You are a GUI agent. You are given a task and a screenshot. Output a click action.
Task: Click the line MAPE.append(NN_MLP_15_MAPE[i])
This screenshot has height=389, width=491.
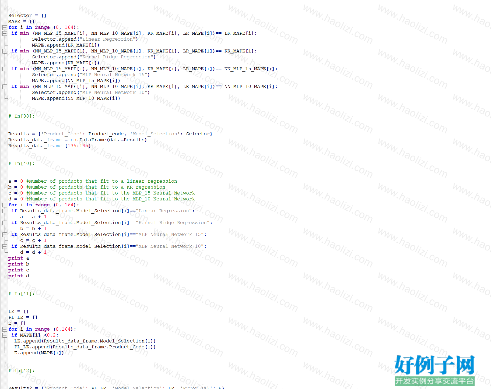[x=76, y=81]
